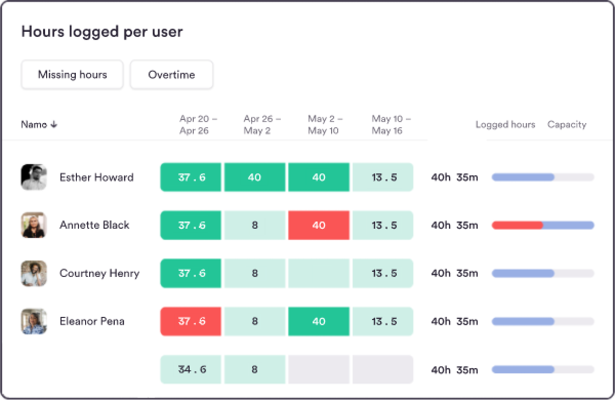
Task: Click Annette Black's avatar
Action: (x=33, y=225)
